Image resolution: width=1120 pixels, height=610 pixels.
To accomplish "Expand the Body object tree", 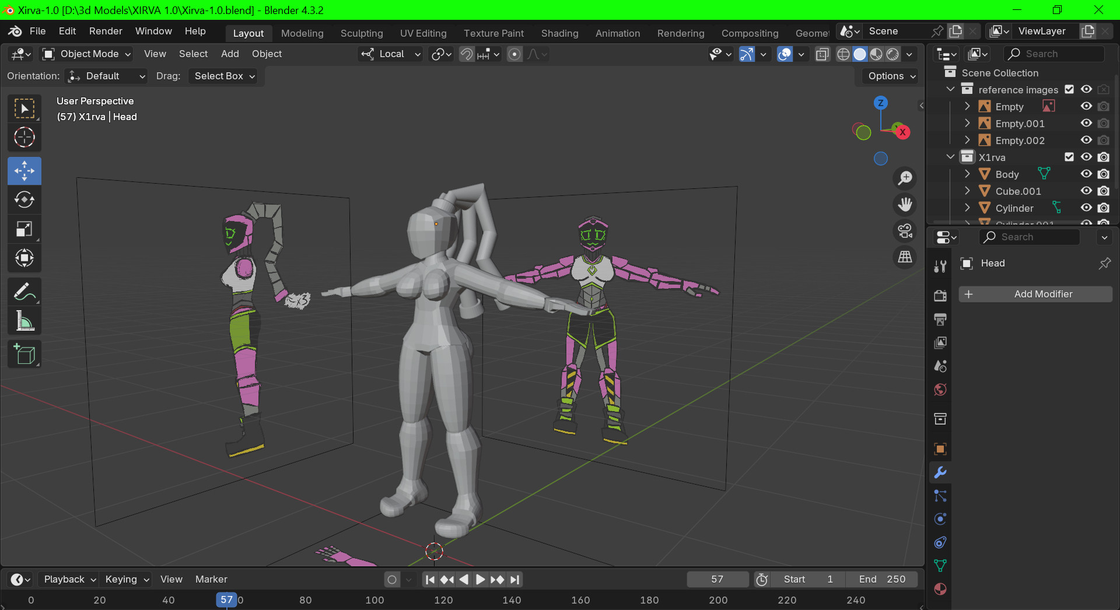I will click(x=967, y=174).
